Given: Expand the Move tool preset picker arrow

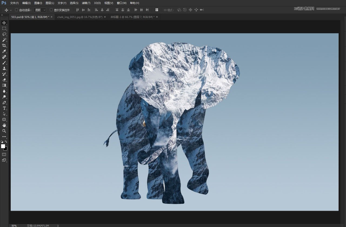Looking at the screenshot, I should [11, 10].
